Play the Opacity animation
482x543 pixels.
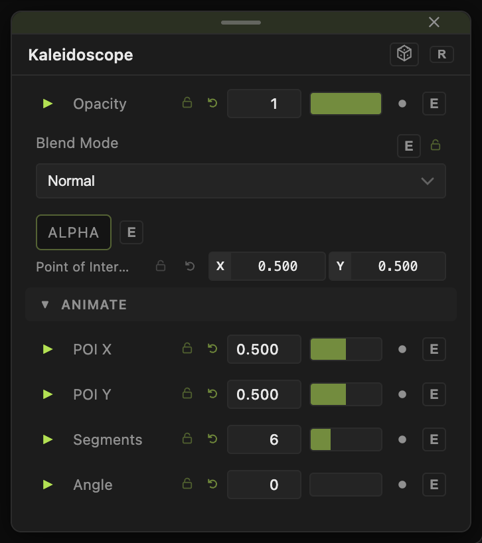point(47,104)
